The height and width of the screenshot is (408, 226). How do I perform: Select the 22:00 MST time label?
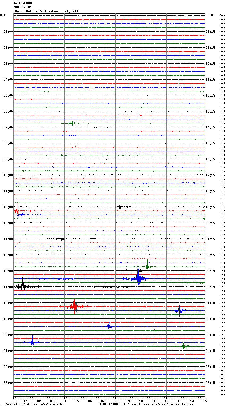(8, 367)
